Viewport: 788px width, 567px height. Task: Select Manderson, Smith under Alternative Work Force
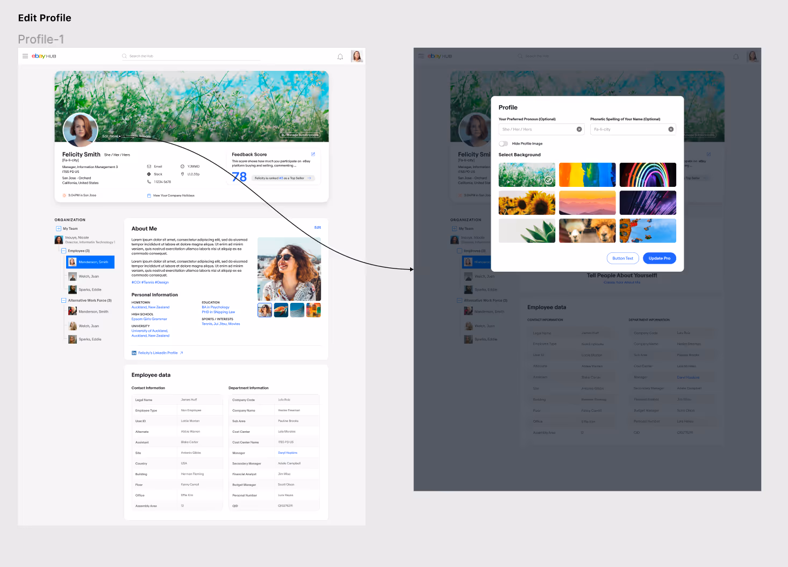tap(89, 311)
